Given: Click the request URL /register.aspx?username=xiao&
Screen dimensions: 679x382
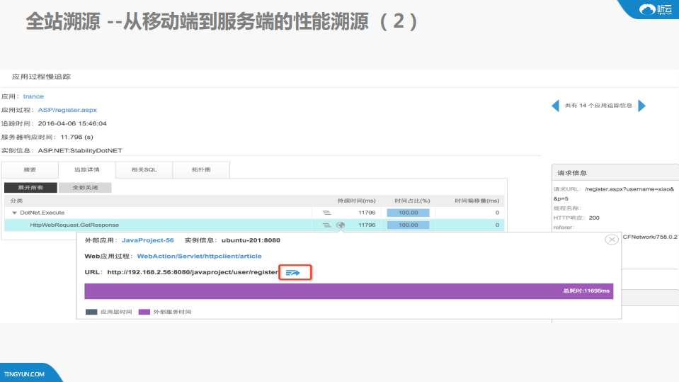Looking at the screenshot, I should (629, 189).
